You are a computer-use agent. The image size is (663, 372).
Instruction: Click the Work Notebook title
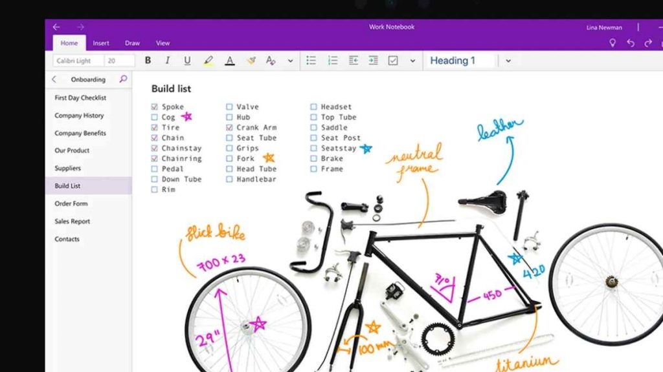click(392, 27)
